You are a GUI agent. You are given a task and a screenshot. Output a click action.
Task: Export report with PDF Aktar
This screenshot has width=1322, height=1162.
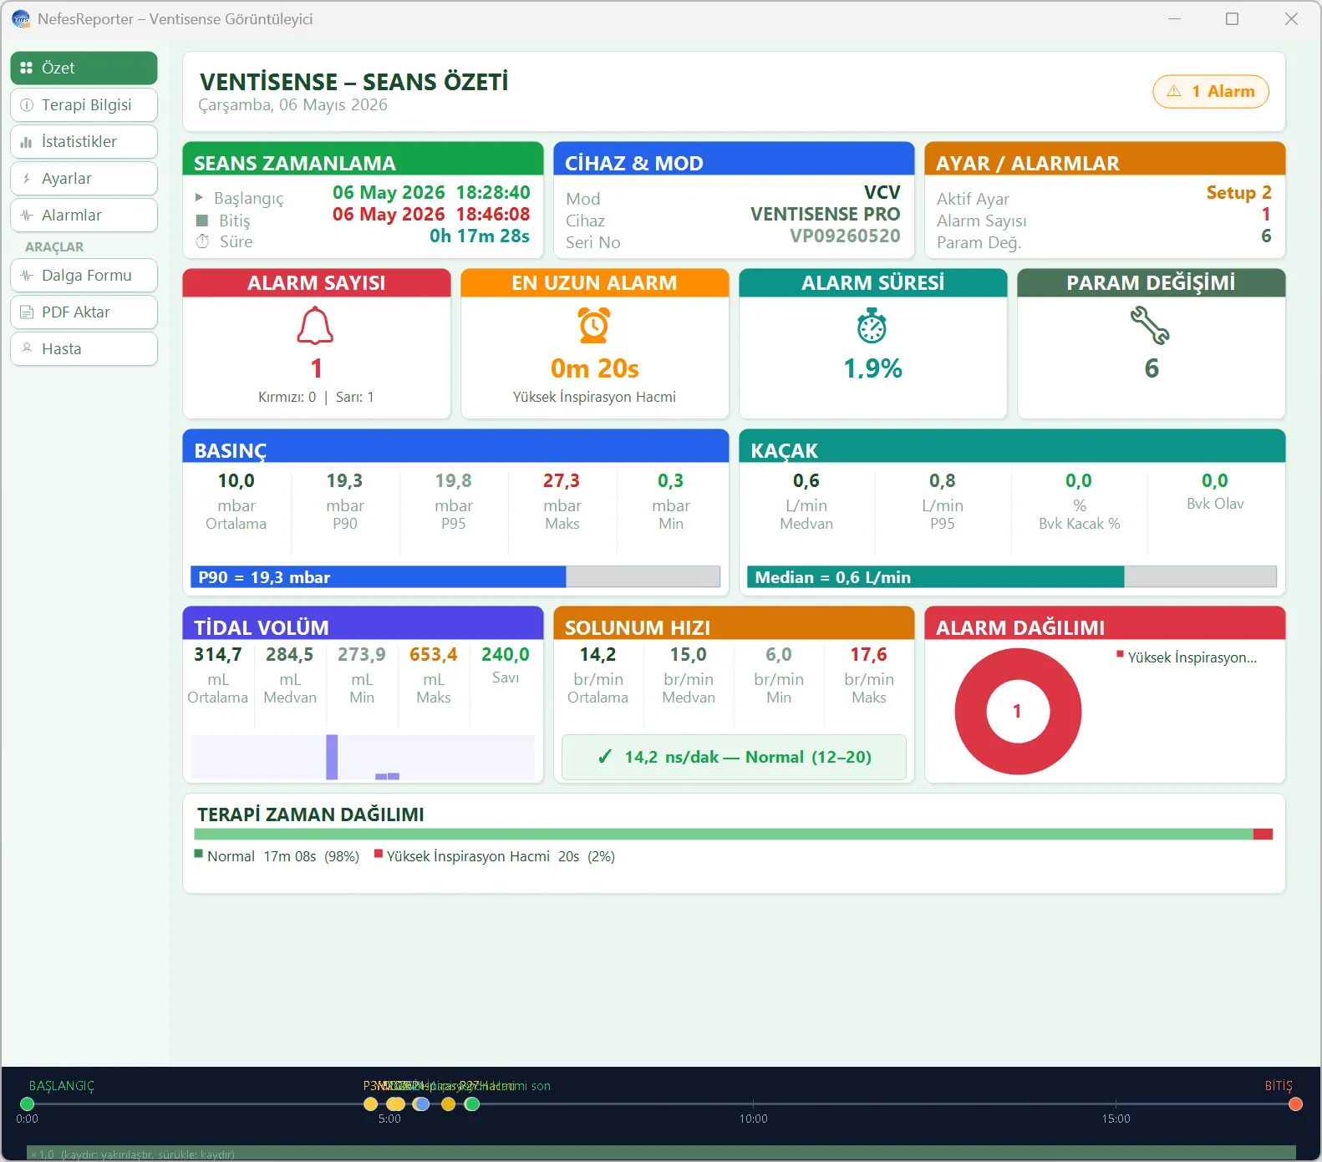click(84, 312)
